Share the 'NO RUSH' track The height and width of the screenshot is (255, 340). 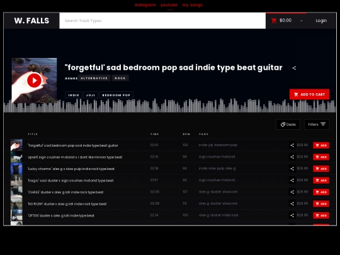click(x=292, y=204)
